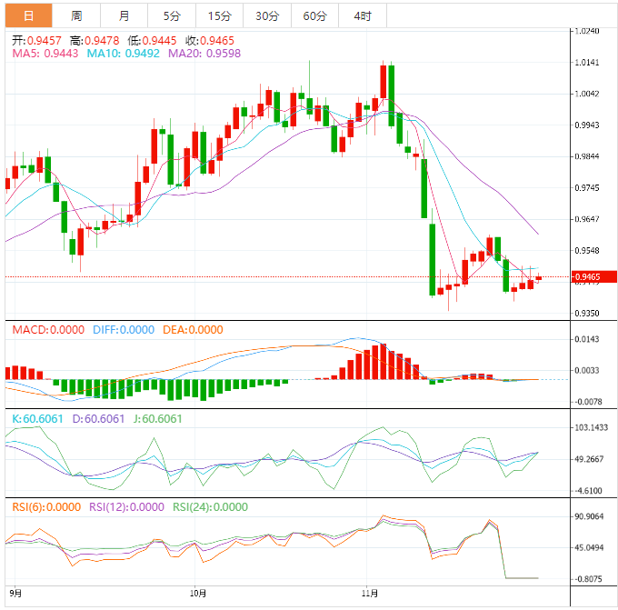Switch to the 周 weekly tab
The image size is (618, 610).
(76, 15)
